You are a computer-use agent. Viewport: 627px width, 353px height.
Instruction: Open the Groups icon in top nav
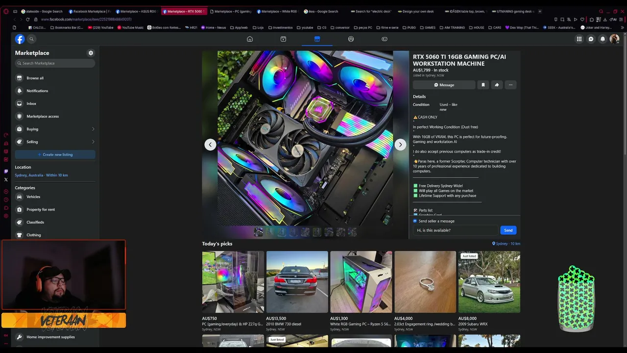coord(351,39)
